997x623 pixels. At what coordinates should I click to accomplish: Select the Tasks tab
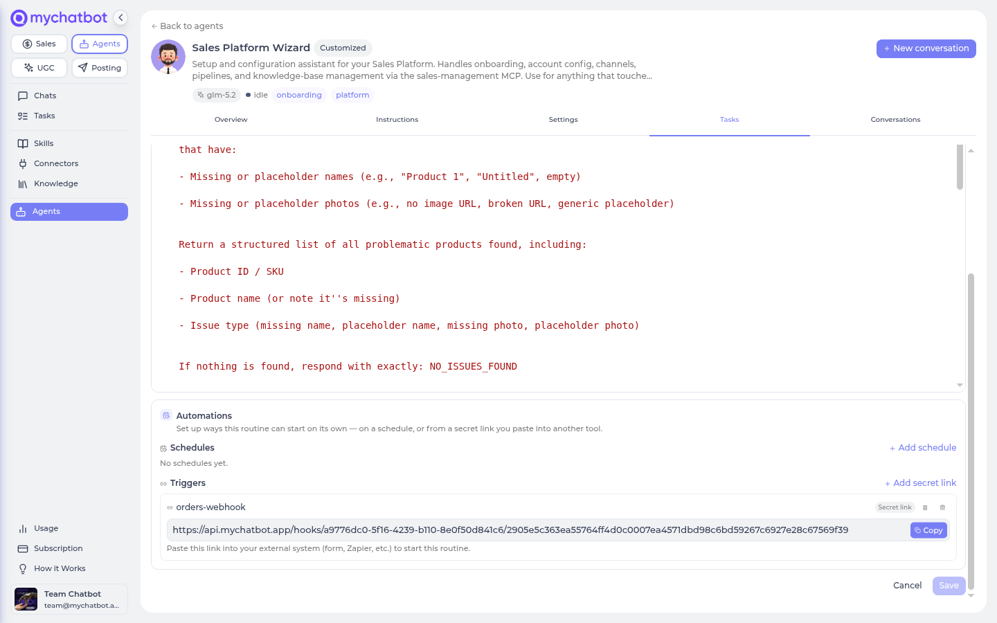[730, 120]
